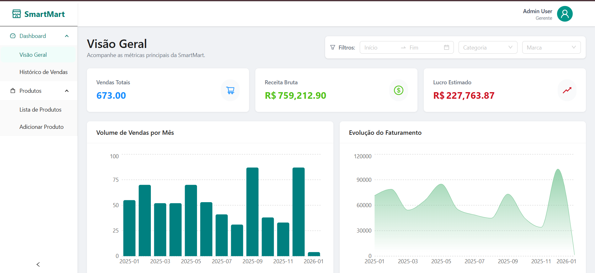Click the calendar icon in date filter

click(x=446, y=47)
